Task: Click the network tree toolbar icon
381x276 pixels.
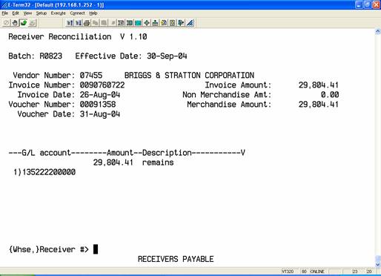Action: click(x=155, y=23)
